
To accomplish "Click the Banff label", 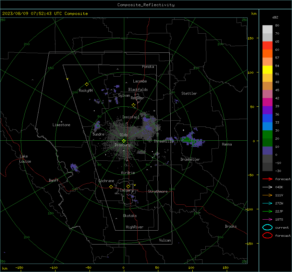I will point(54,180).
